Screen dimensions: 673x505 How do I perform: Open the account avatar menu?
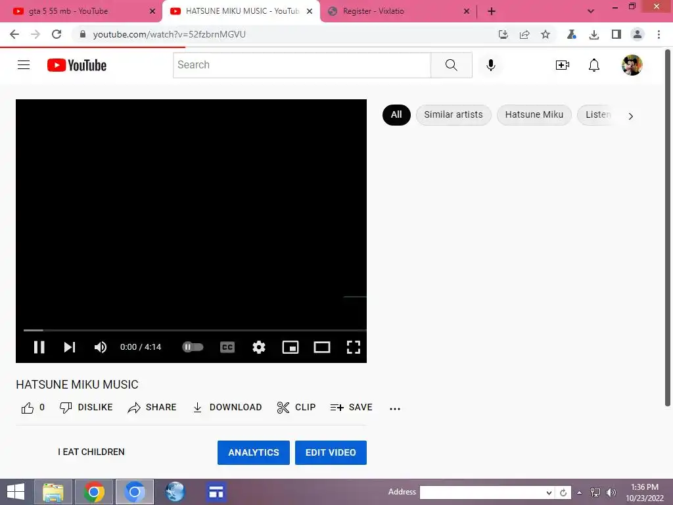coord(632,65)
